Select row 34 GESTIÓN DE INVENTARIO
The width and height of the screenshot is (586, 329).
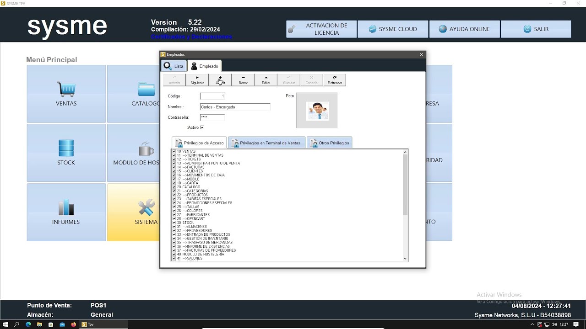(202, 239)
